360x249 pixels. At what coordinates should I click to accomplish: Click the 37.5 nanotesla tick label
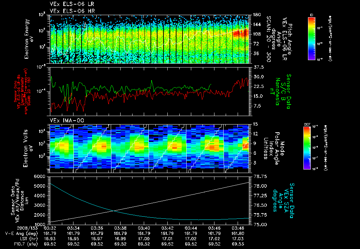point(258,67)
